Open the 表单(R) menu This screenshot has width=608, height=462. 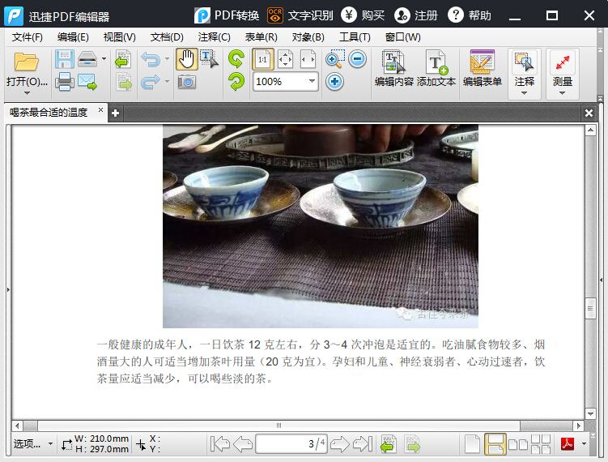click(x=261, y=37)
